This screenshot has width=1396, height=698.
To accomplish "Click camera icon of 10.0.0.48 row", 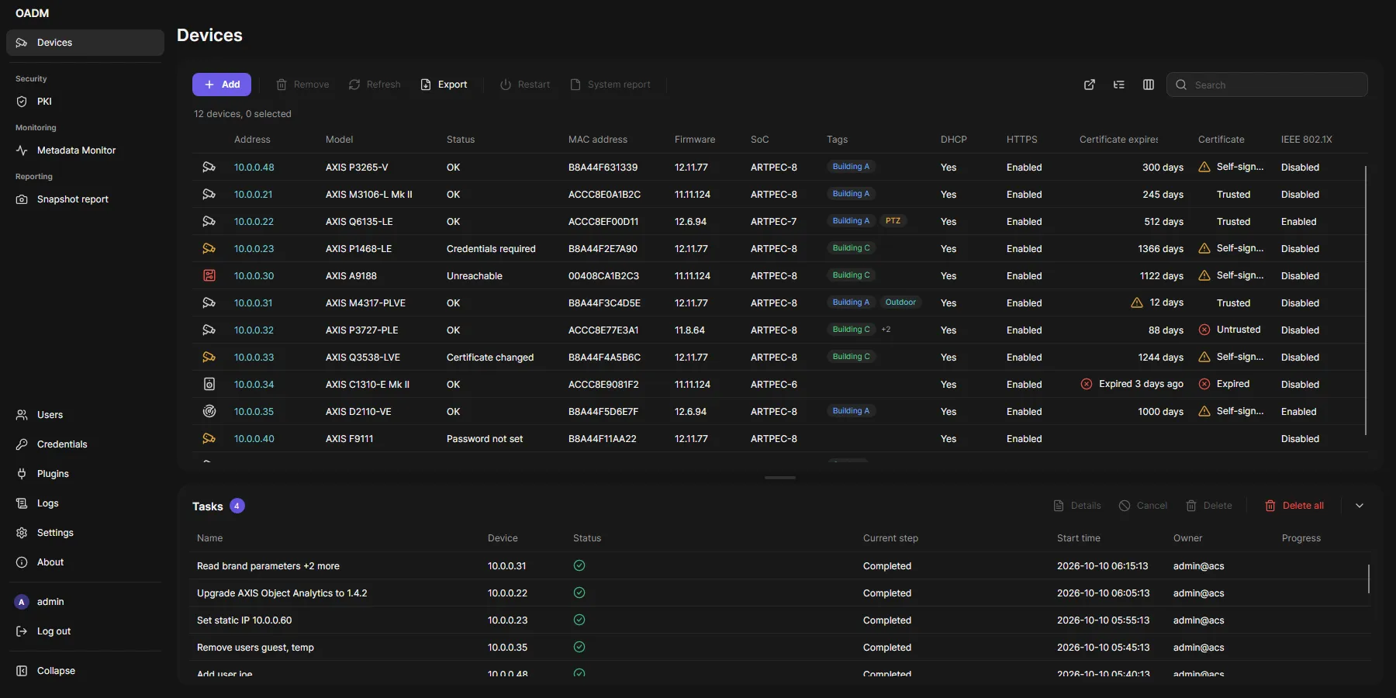I will (x=209, y=167).
